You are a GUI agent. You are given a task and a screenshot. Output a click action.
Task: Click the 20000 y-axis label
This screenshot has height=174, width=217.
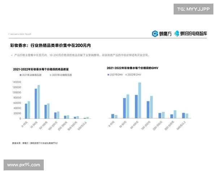coord(17,113)
